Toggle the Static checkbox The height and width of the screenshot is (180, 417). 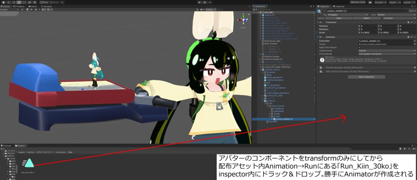[407, 11]
